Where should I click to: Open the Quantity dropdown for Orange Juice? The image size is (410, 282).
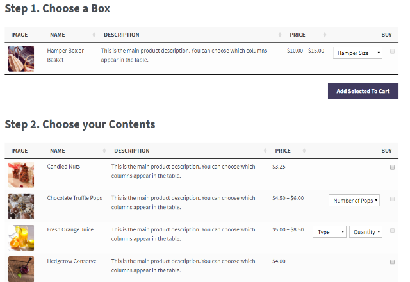366,232
